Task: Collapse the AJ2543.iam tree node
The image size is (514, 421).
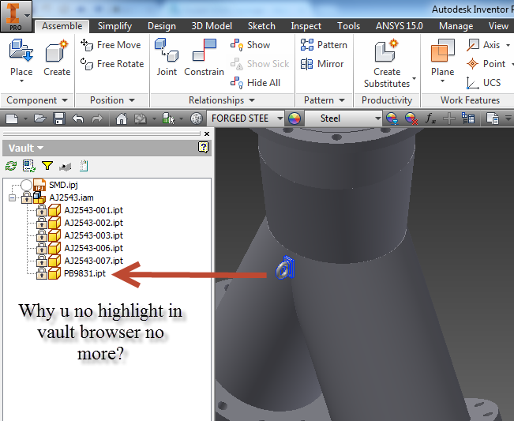Action: tap(12, 197)
